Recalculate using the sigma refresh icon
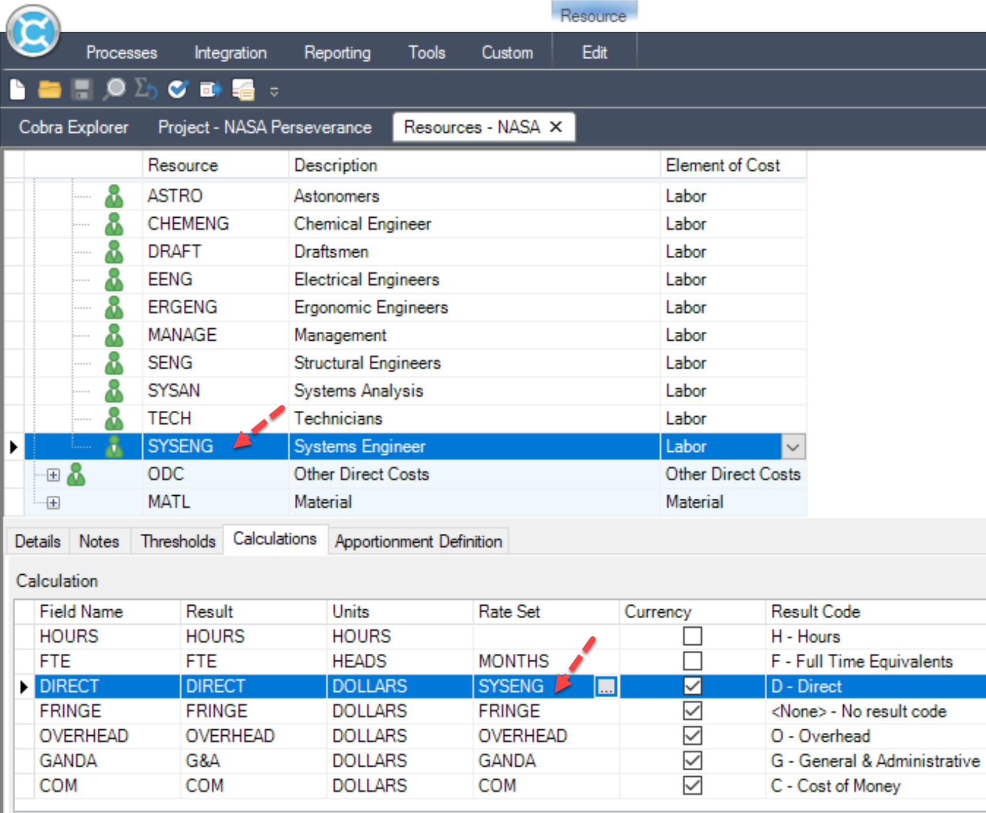The height and width of the screenshot is (813, 986). coord(146,90)
